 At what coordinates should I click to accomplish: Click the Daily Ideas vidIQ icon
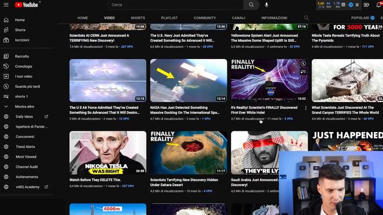pyautogui.click(x=6, y=116)
